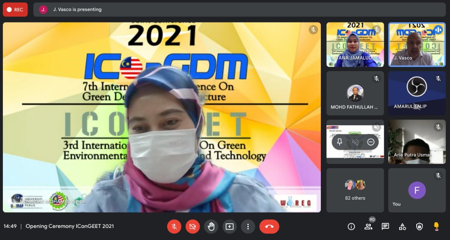The width and height of the screenshot is (450, 240).
Task: Open the meeting details info icon
Action: (351, 226)
